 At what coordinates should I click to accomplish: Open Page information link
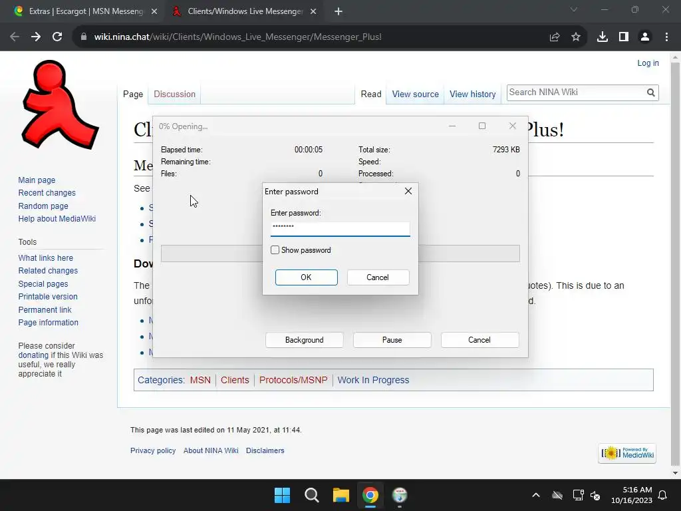(48, 323)
